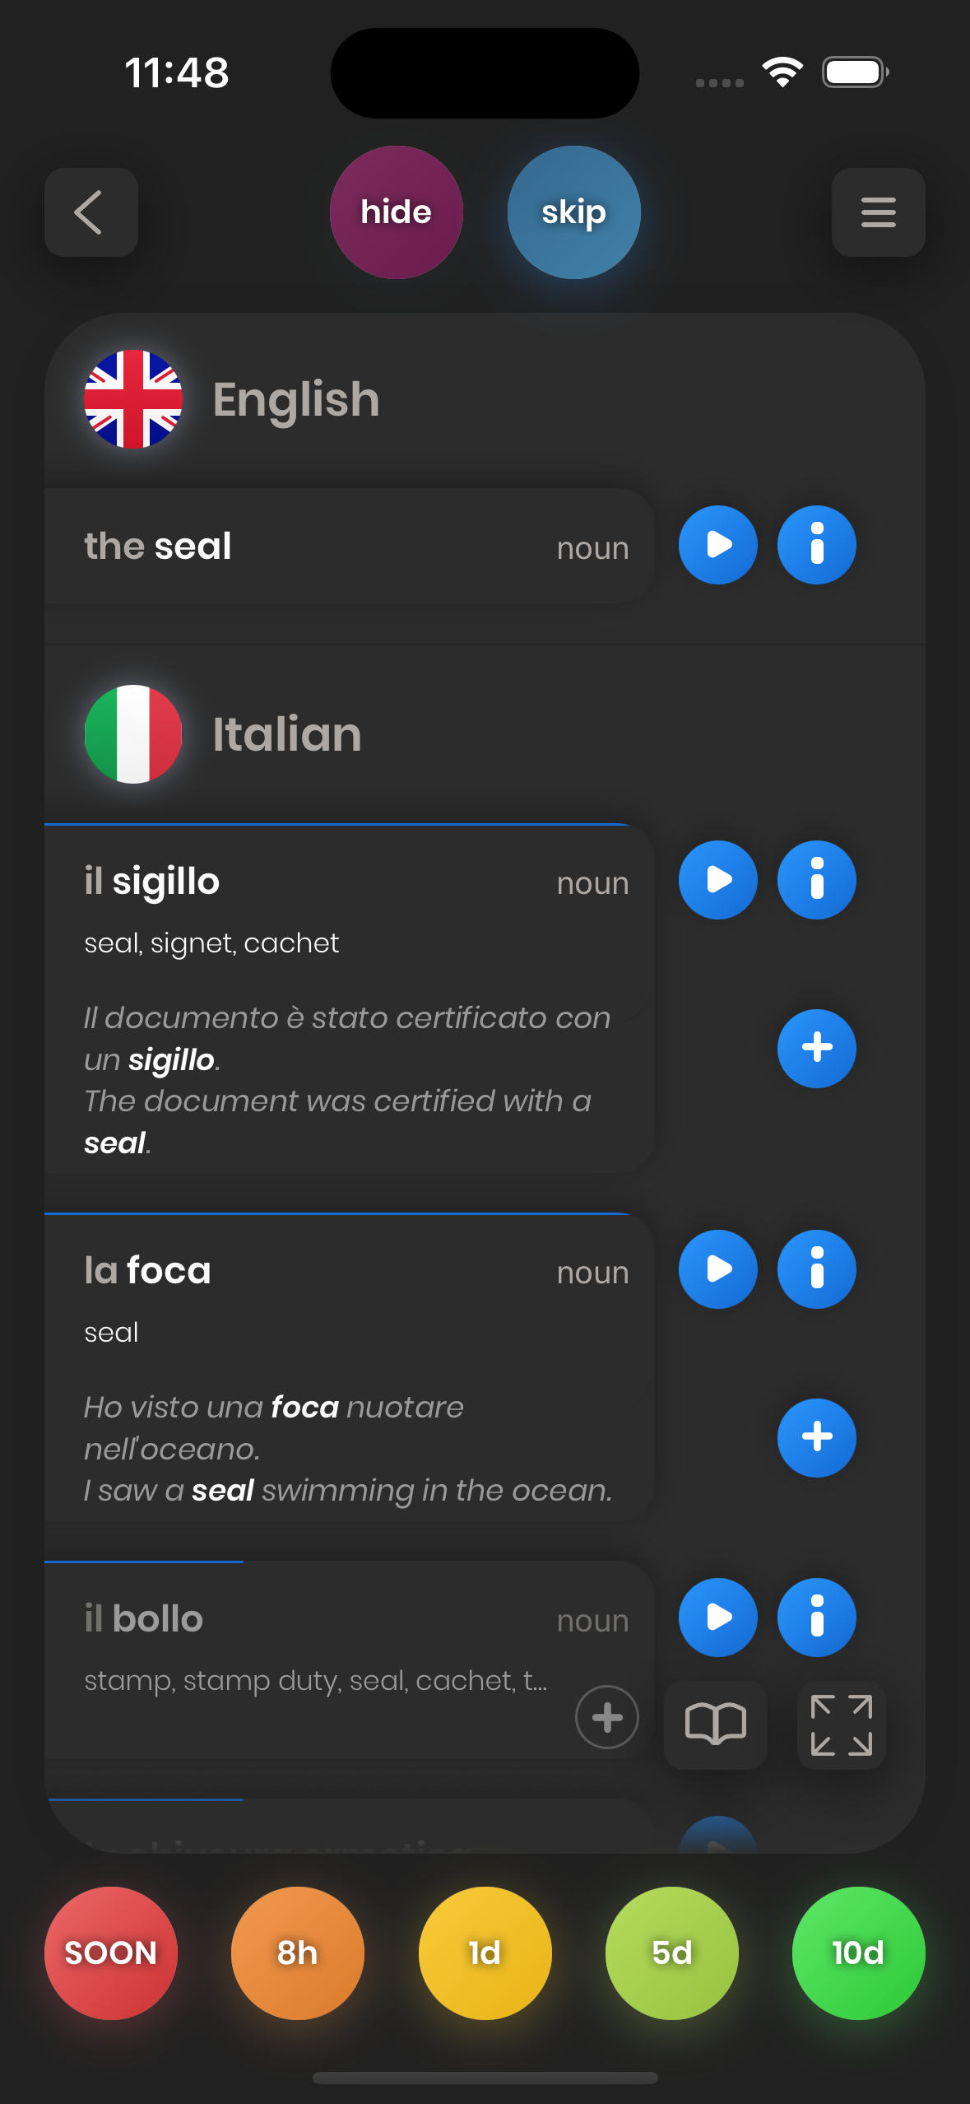Open info for 'il bollo'
Screen dimensions: 970x2104
(x=816, y=1618)
